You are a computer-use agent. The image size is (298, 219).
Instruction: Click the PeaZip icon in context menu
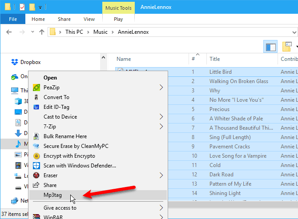pos(36,88)
